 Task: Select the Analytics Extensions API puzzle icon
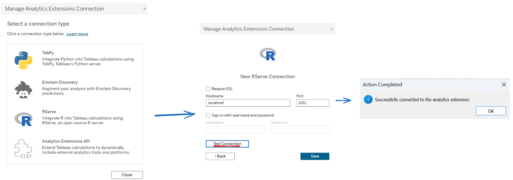pos(23,149)
